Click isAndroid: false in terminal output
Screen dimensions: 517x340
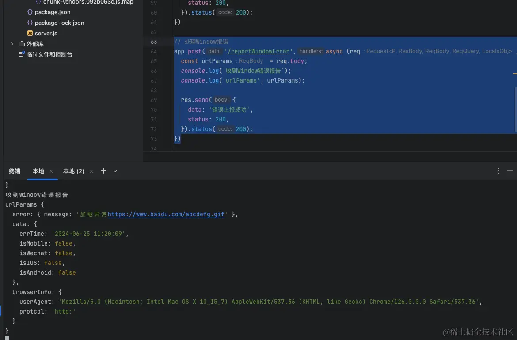(47, 273)
